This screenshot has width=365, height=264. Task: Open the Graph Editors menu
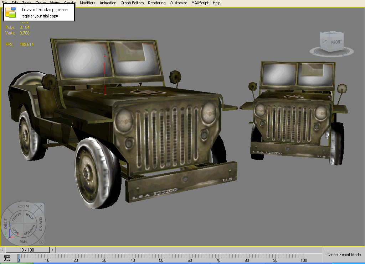tap(132, 3)
